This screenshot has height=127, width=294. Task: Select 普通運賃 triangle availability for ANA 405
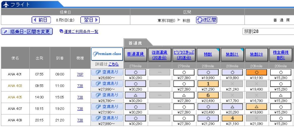pyautogui.click(x=135, y=95)
